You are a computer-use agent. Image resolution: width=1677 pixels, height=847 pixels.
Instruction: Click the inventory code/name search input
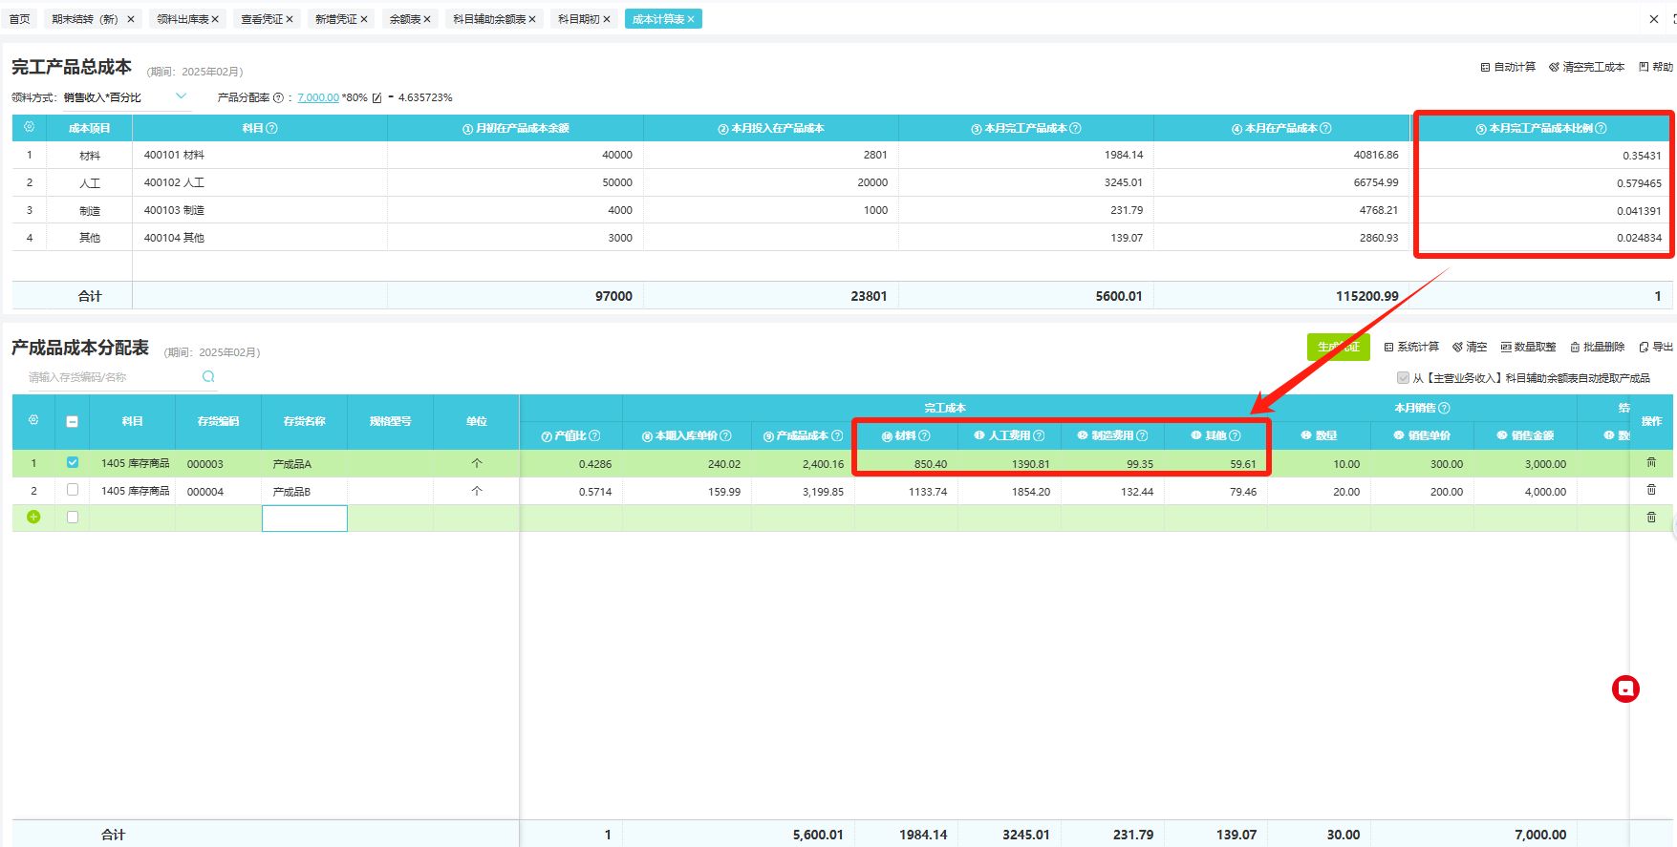[110, 377]
